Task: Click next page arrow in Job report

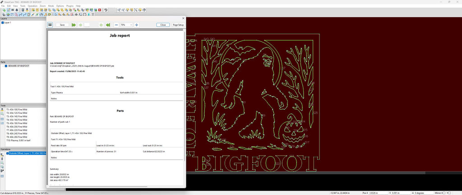Action: click(x=102, y=25)
